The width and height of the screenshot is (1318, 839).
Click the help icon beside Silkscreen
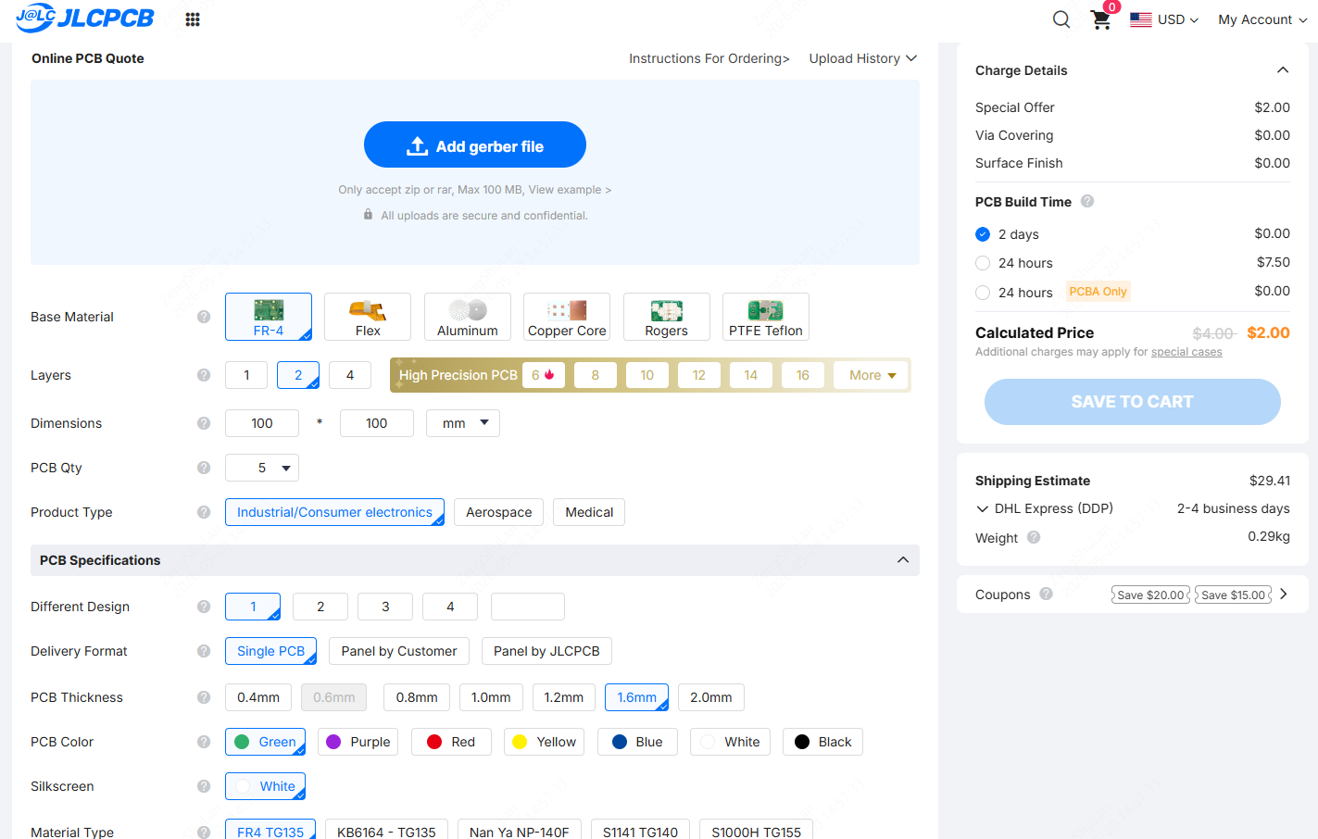tap(204, 786)
